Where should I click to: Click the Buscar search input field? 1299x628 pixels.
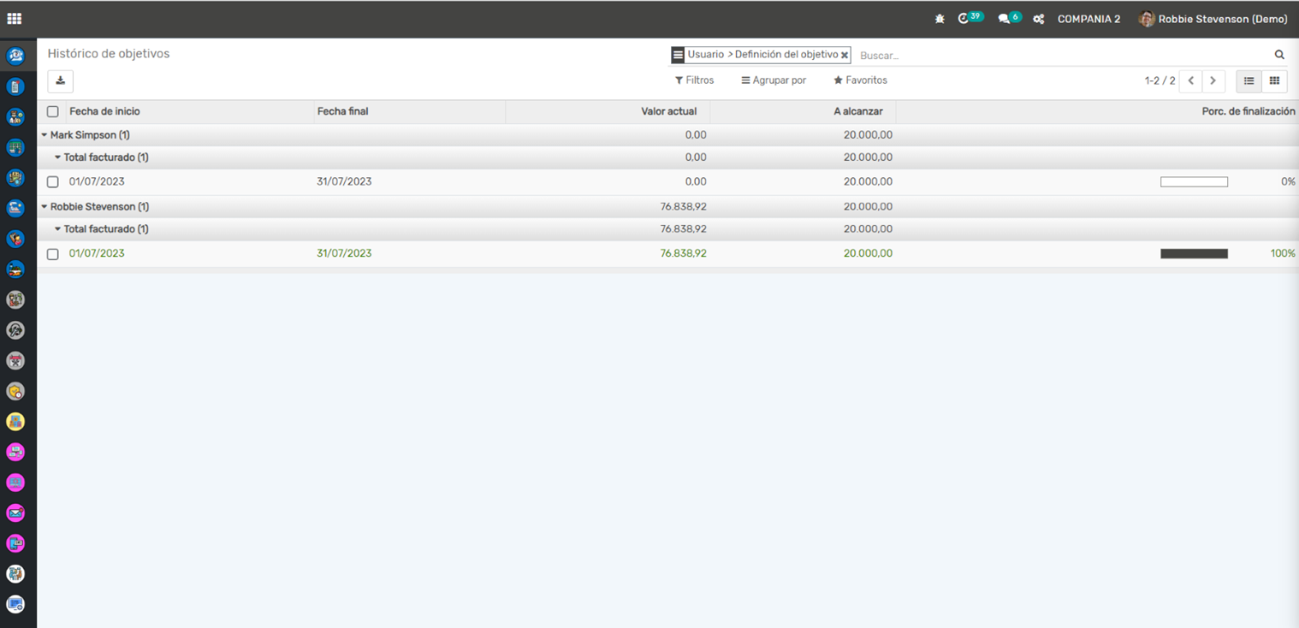click(x=1061, y=56)
